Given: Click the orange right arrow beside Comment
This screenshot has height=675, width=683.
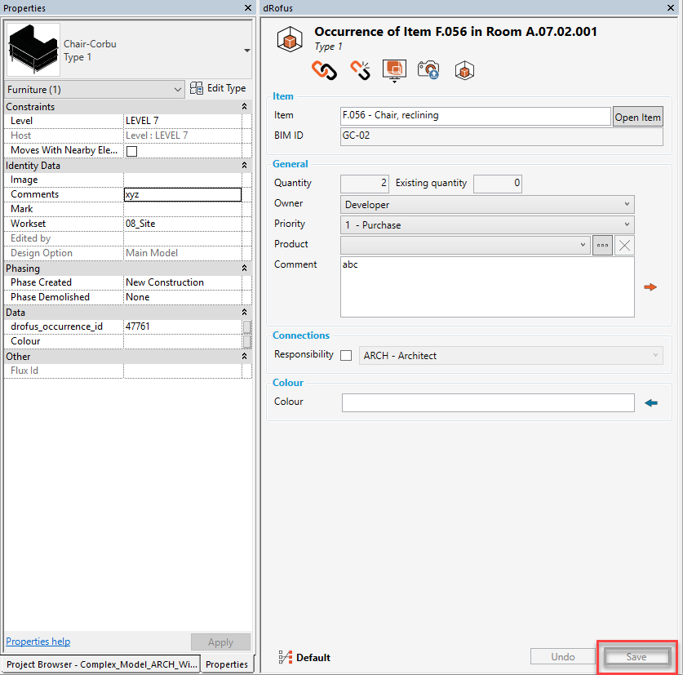Looking at the screenshot, I should pos(650,287).
